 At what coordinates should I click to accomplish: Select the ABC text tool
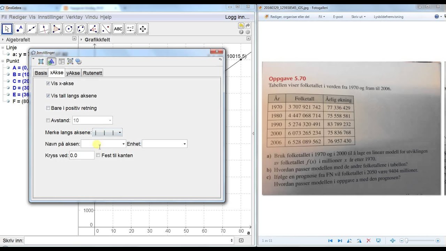point(118,29)
